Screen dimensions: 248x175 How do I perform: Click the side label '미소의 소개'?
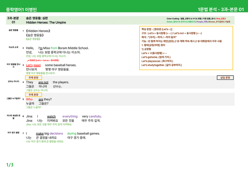click(x=14, y=47)
